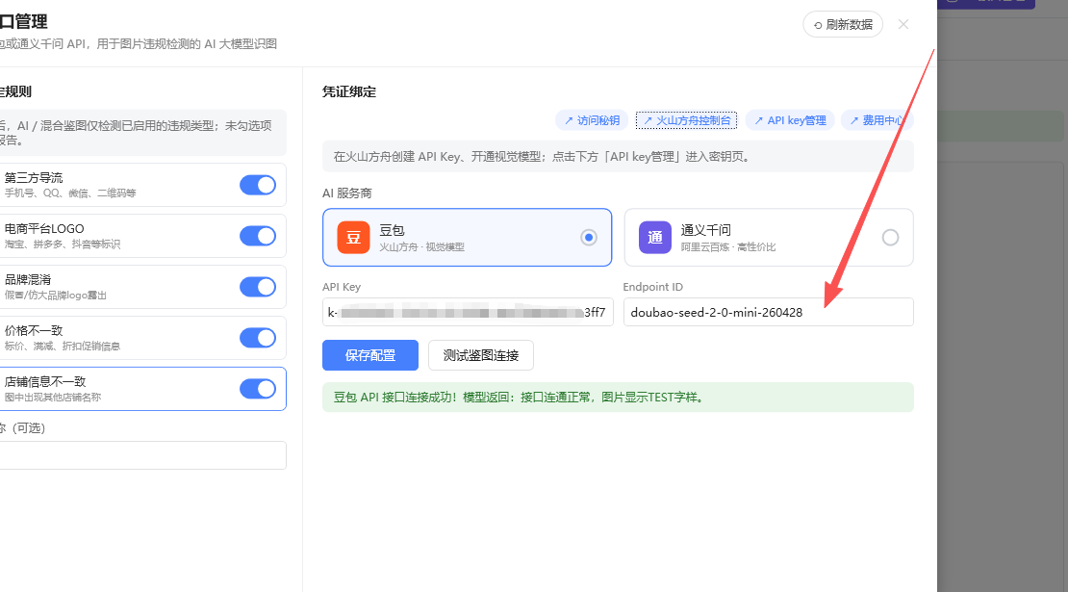Image resolution: width=1068 pixels, height=592 pixels.
Task: Focus the API Key input field
Action: [468, 312]
